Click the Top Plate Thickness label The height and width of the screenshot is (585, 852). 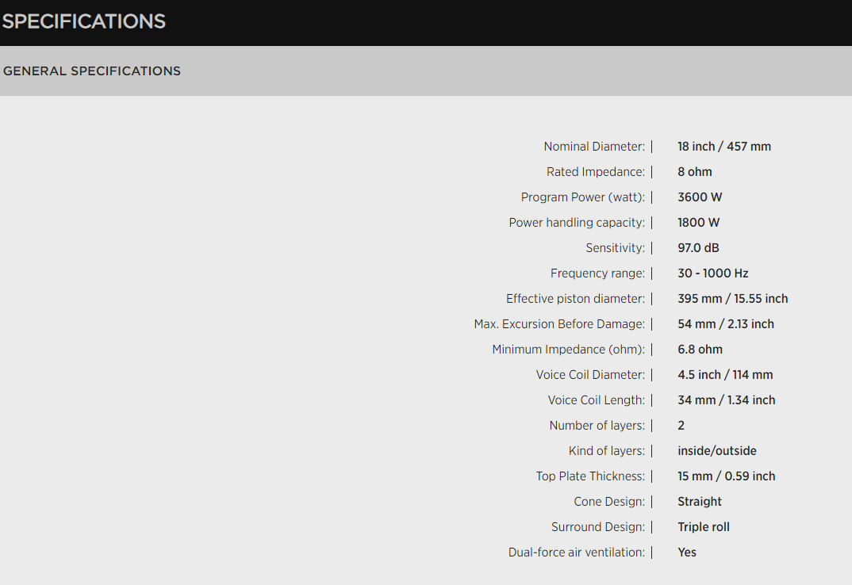click(590, 476)
